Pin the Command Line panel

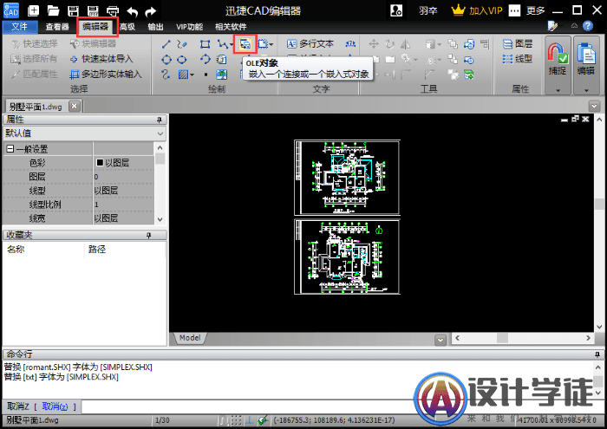pyautogui.click(x=597, y=354)
